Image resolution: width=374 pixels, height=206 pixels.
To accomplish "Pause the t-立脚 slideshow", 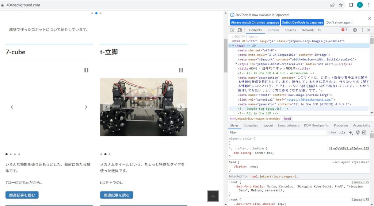I will coord(181,70).
